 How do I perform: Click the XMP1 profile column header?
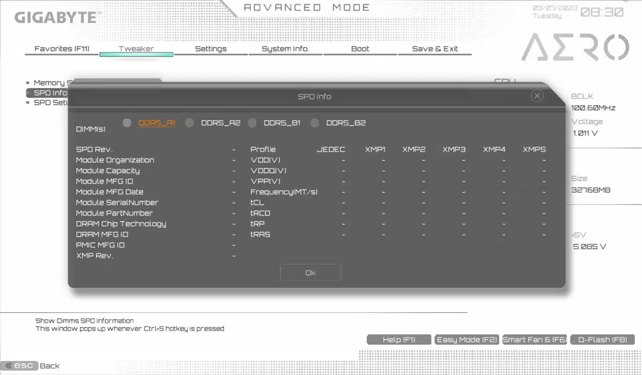[x=375, y=149]
